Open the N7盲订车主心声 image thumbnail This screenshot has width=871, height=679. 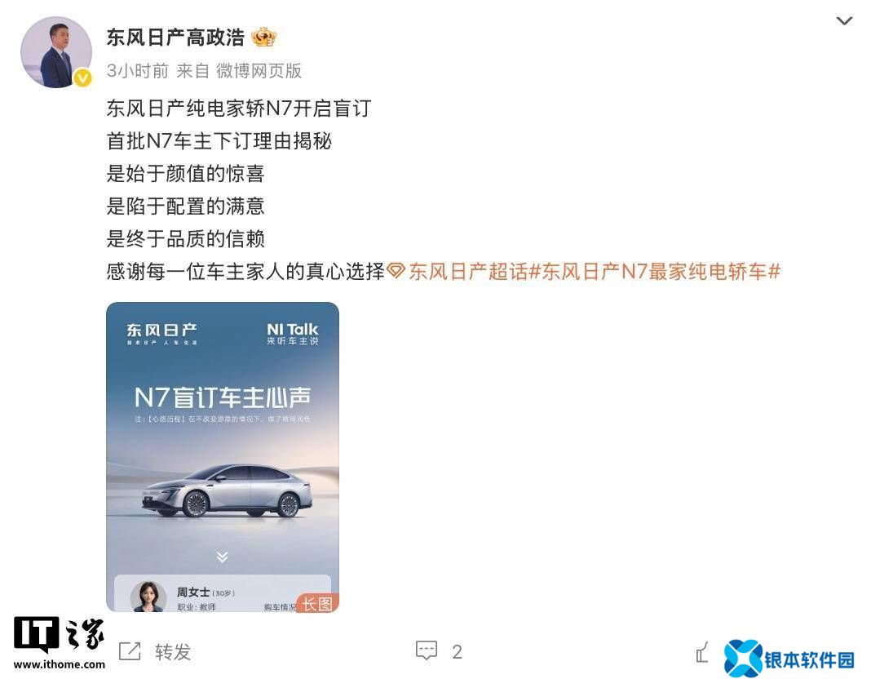[x=223, y=457]
